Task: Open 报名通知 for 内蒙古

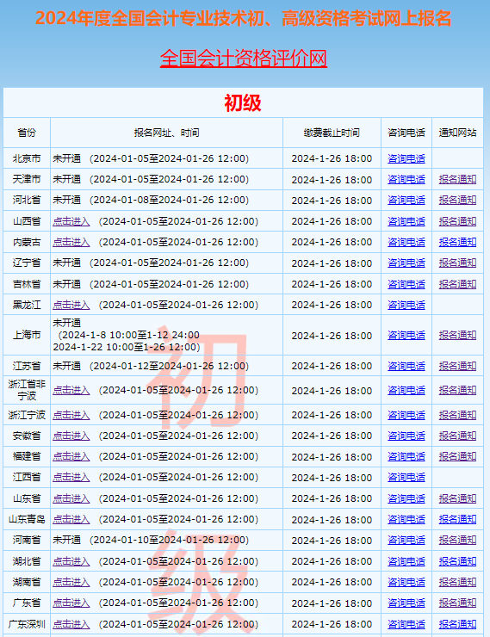Action: pos(457,242)
